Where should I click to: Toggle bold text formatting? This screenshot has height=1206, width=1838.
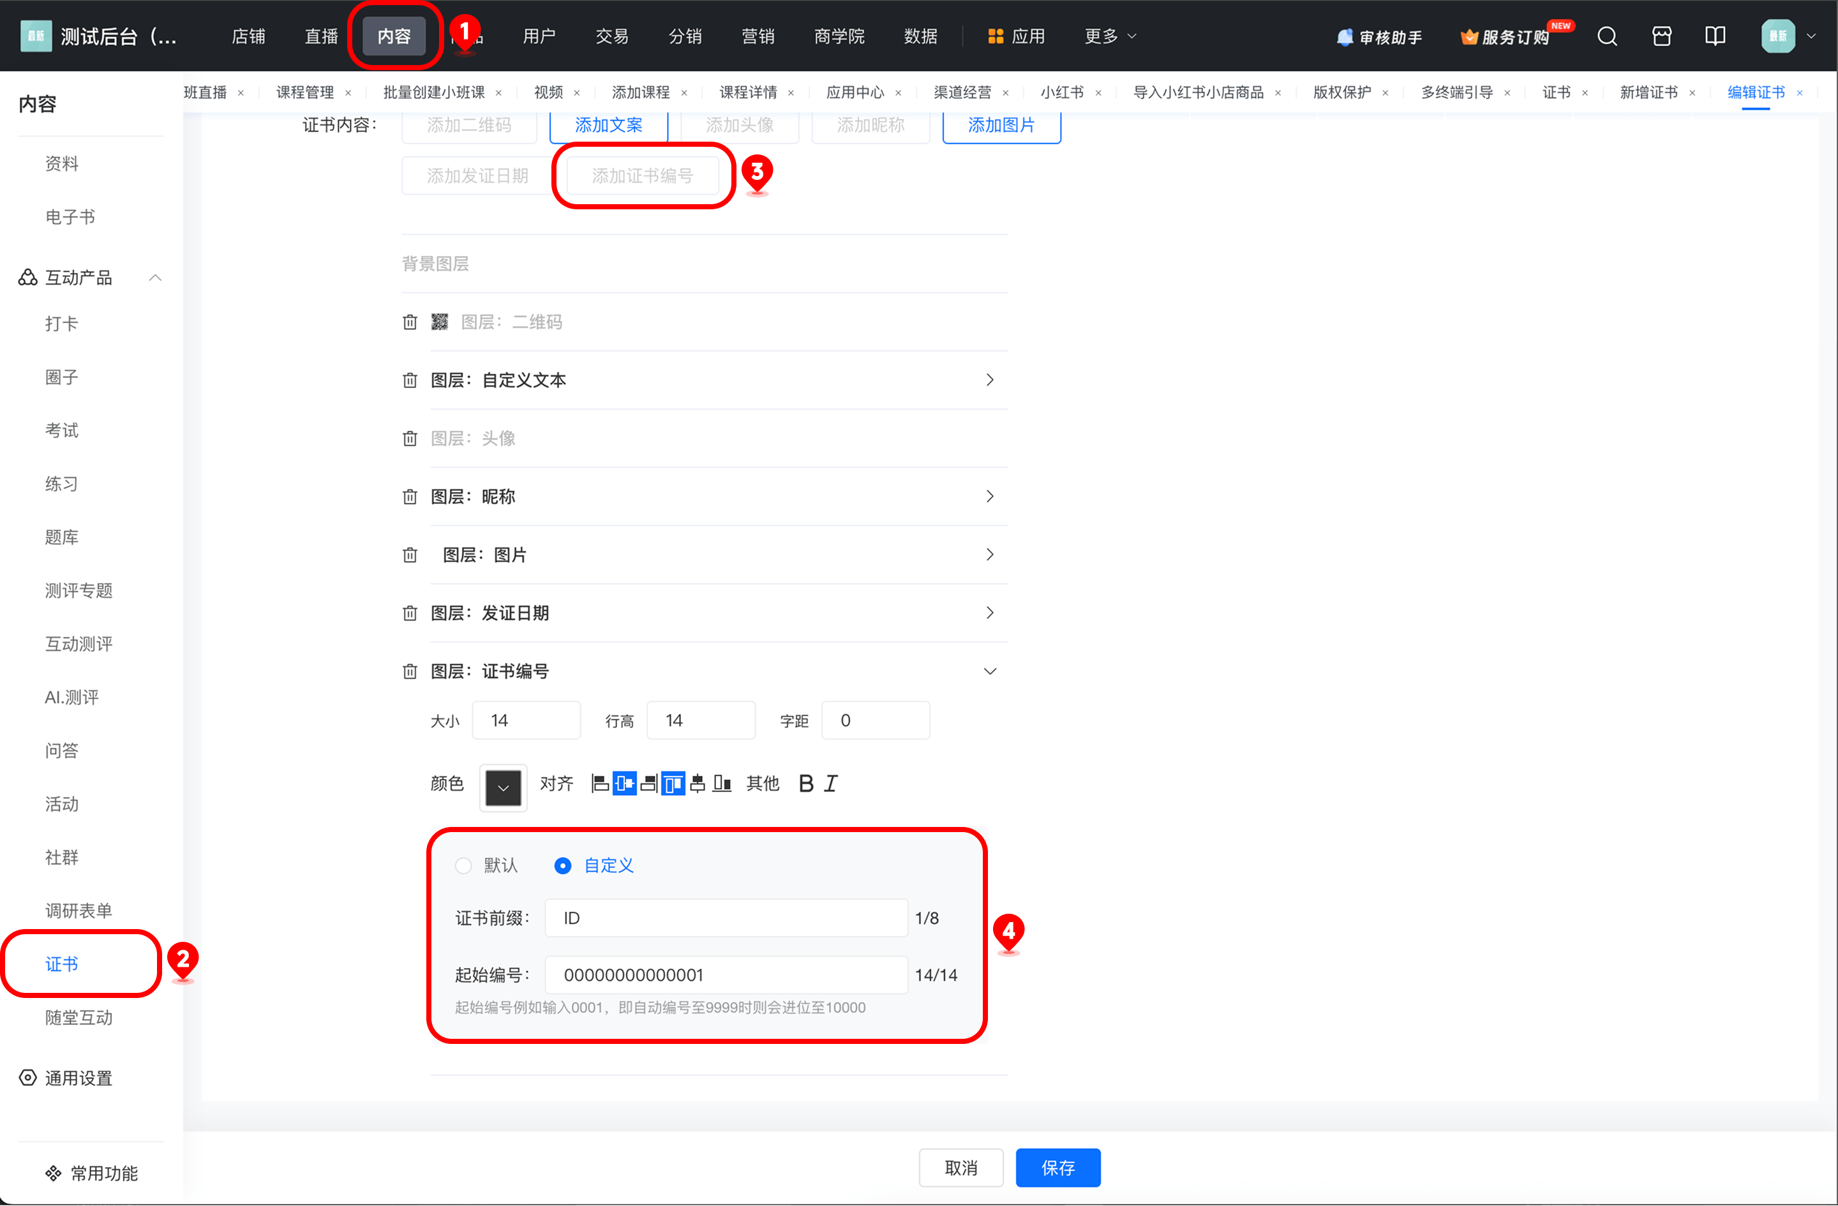[805, 784]
